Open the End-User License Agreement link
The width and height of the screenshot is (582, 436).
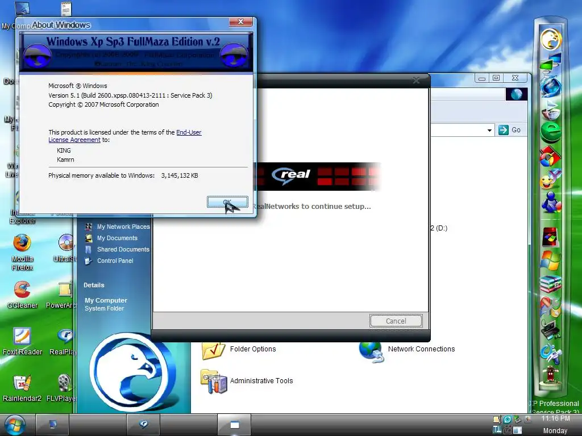tap(125, 136)
